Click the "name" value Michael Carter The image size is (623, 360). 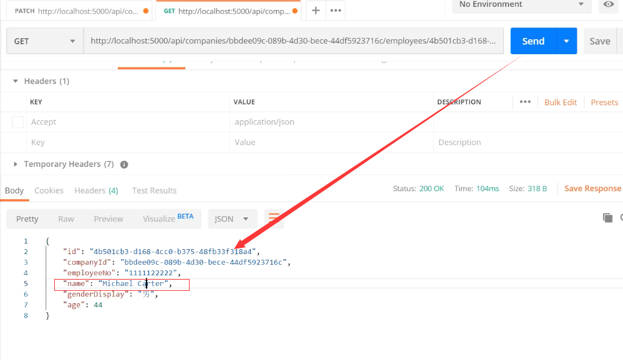133,284
